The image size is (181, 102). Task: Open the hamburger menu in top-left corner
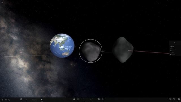point(2,2)
